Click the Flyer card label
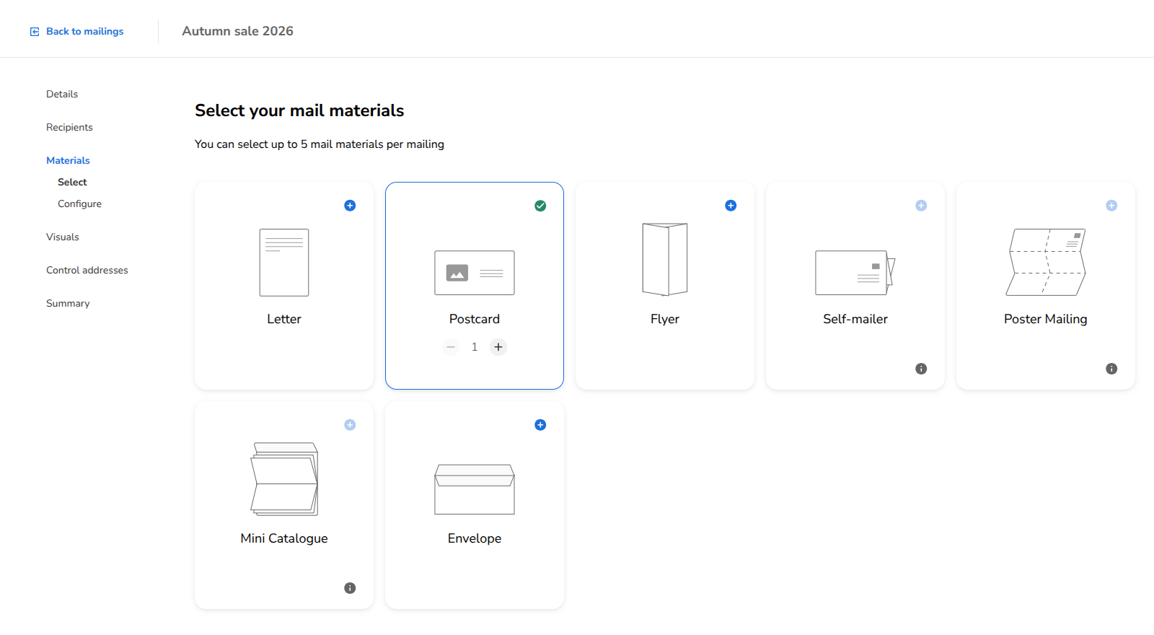The width and height of the screenshot is (1154, 635). (x=665, y=319)
